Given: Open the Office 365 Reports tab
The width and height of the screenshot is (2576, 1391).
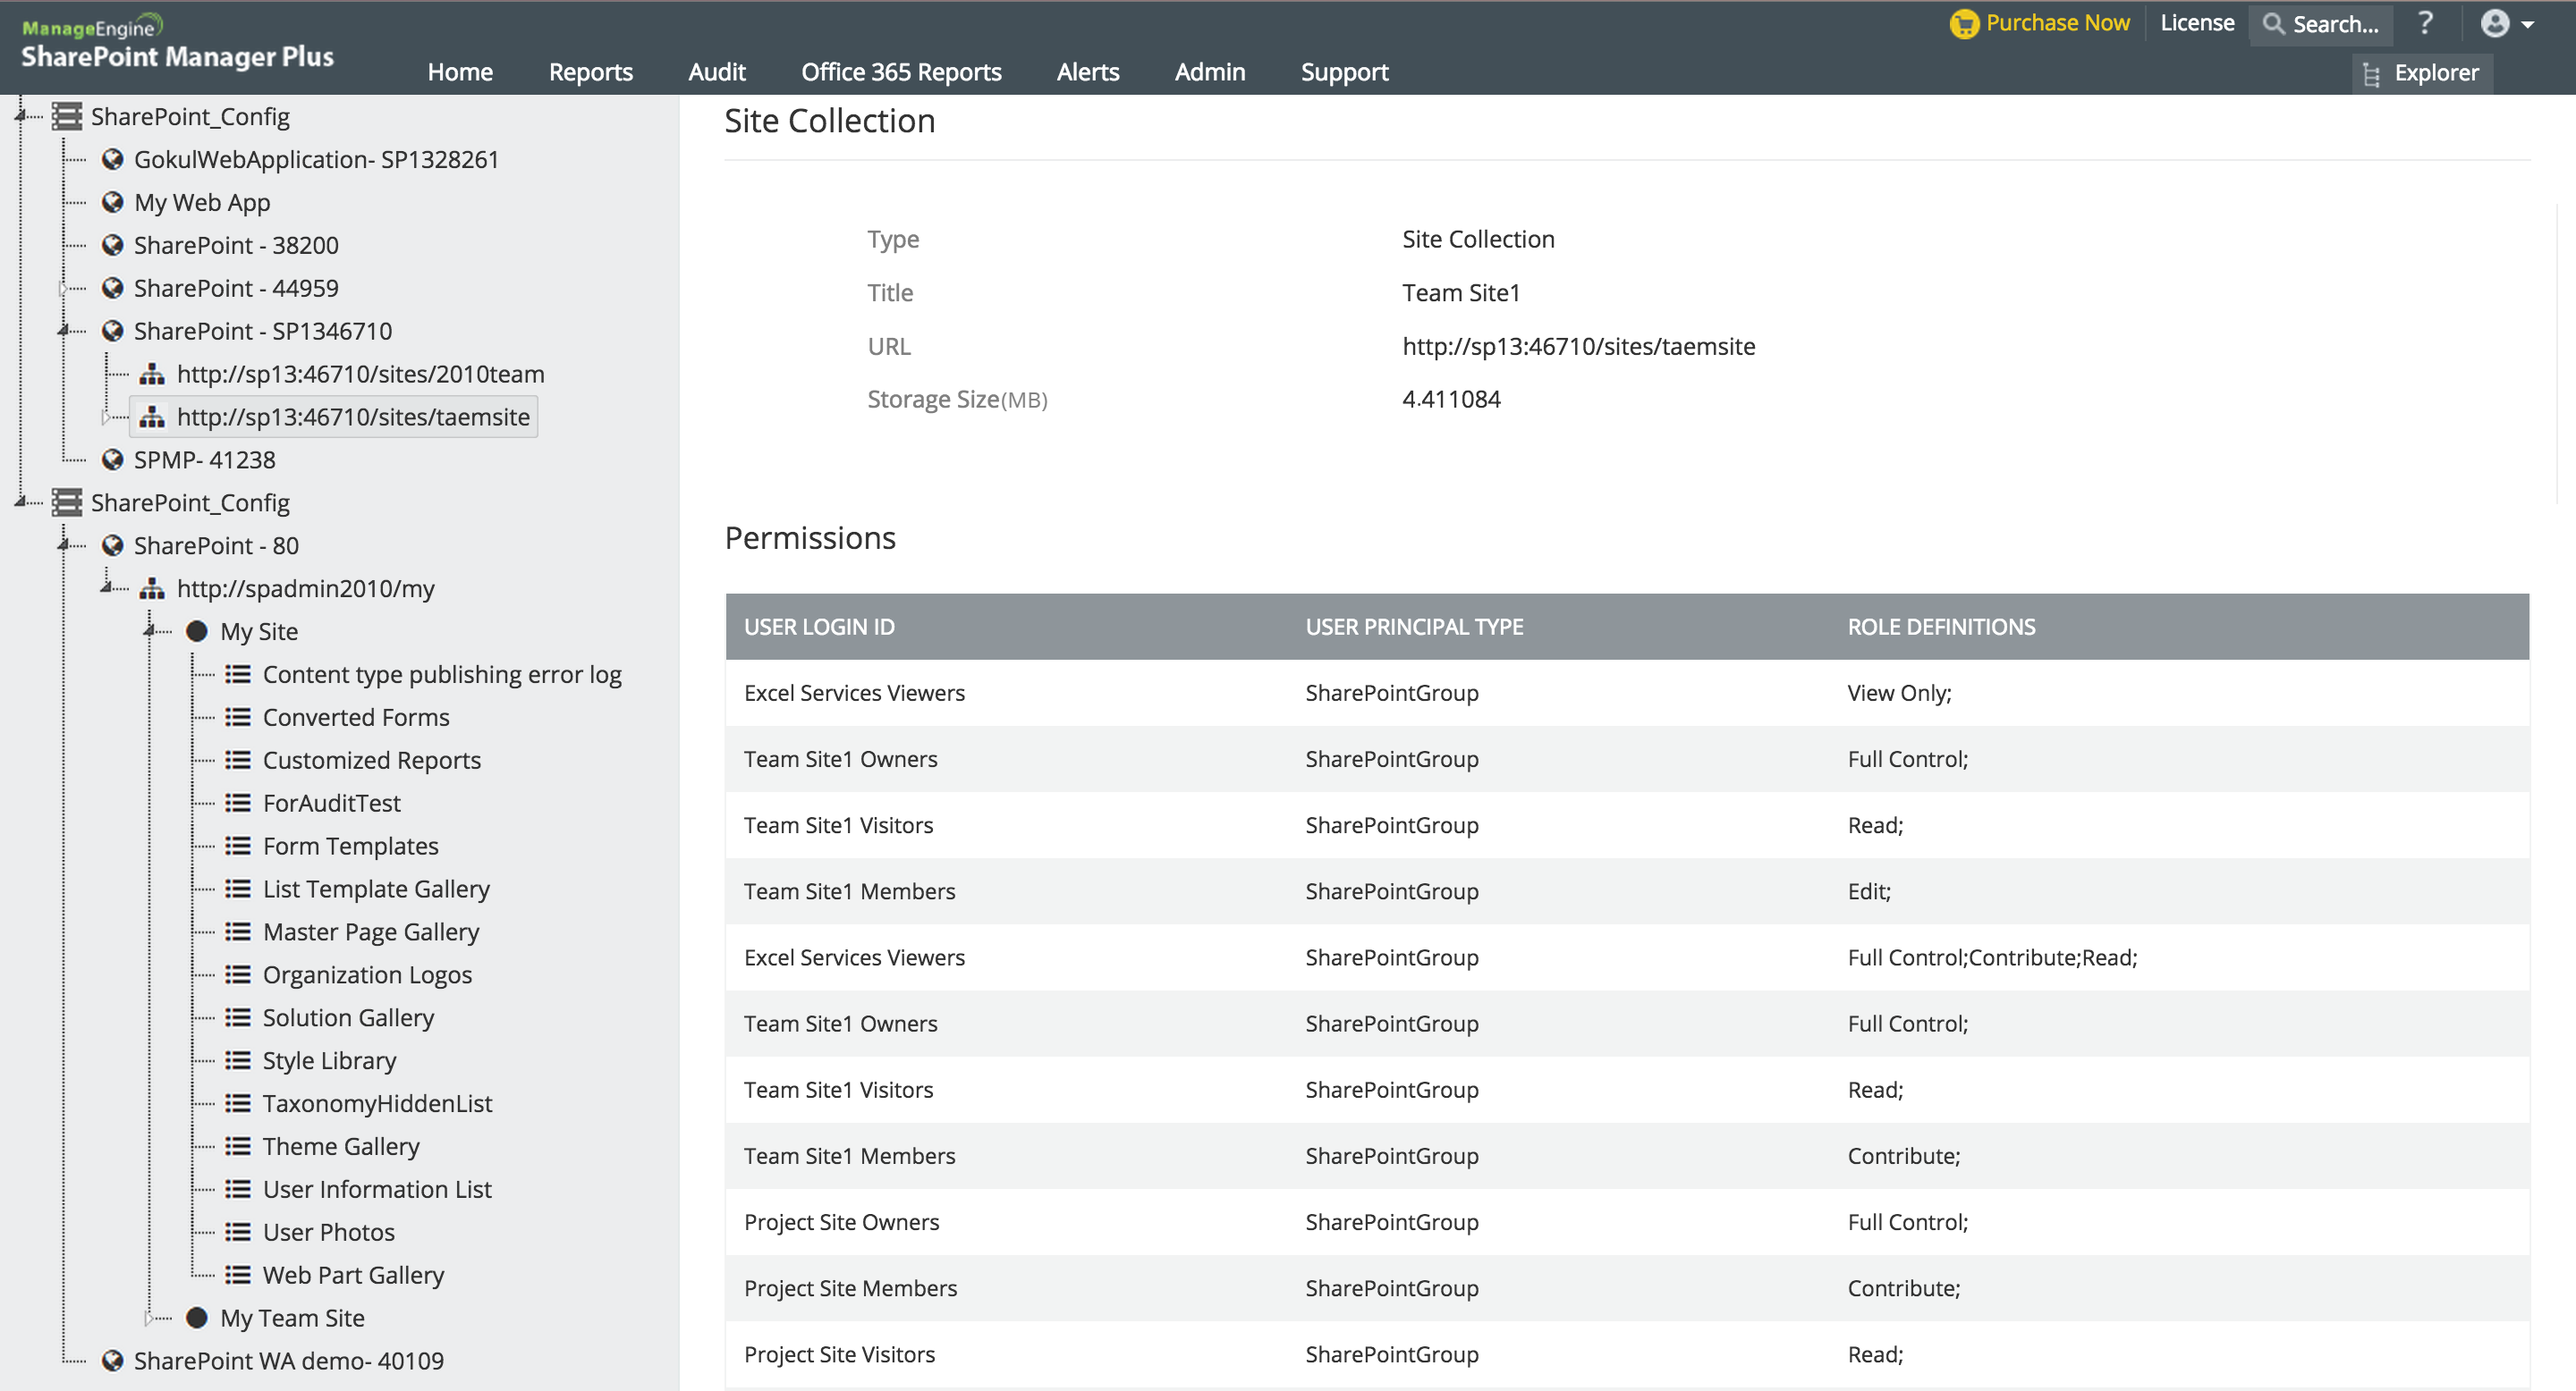Looking at the screenshot, I should [x=900, y=72].
